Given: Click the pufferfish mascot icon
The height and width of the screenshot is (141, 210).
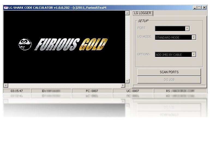Looking at the screenshot, I should tap(25, 44).
